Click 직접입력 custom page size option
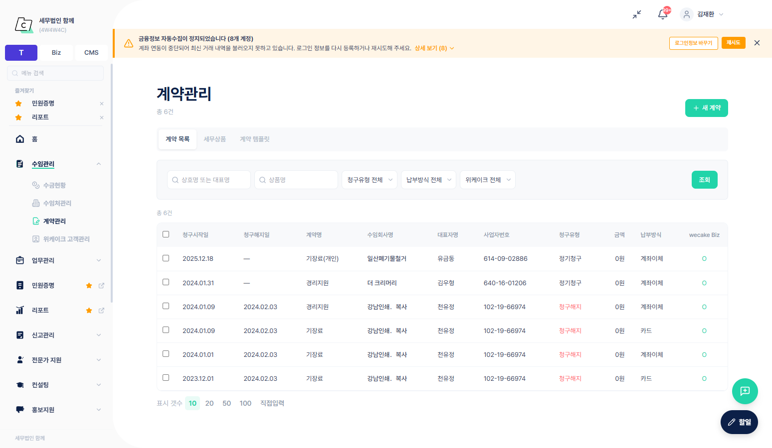Viewport: 772px width, 448px height. pos(272,403)
